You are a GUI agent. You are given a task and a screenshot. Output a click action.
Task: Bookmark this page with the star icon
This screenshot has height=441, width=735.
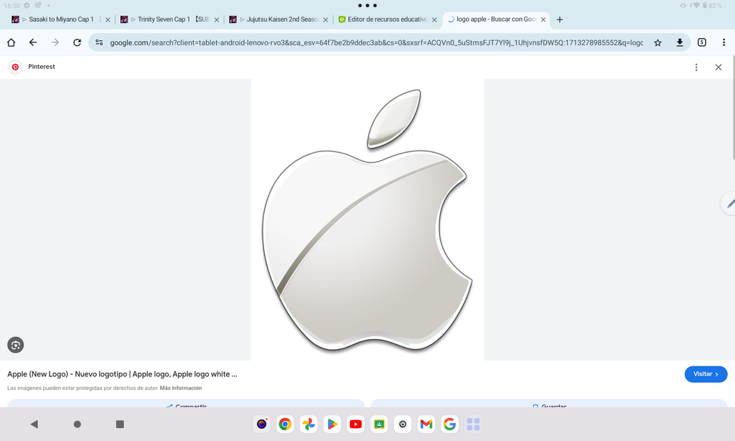(657, 42)
